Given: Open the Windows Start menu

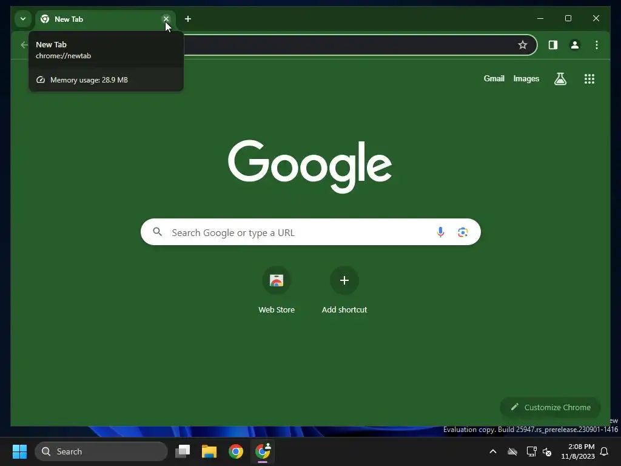Looking at the screenshot, I should click(19, 451).
